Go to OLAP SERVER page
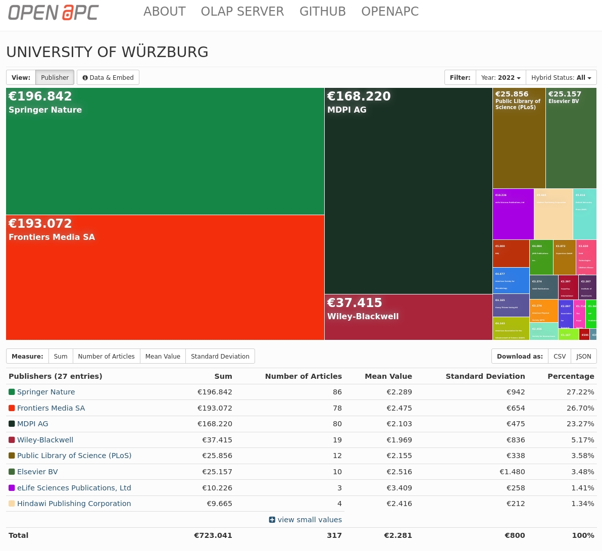Viewport: 602px width, 551px height. 242,12
